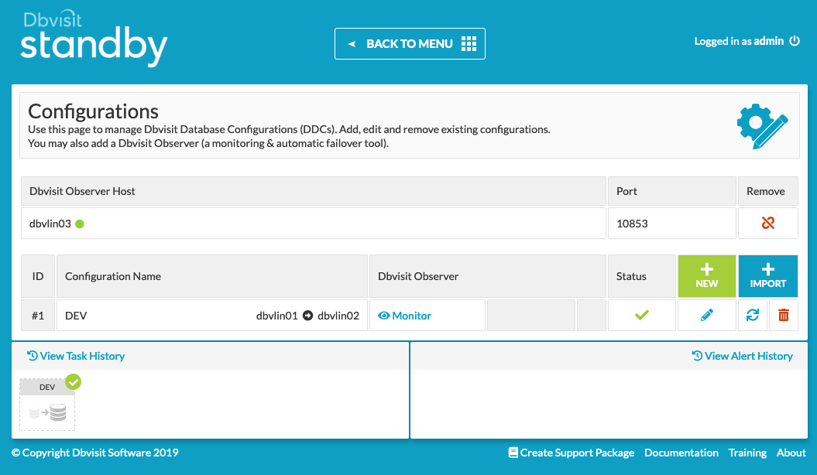817x475 pixels.
Task: Click the dbvlin01 primary host text
Action: pyautogui.click(x=276, y=316)
